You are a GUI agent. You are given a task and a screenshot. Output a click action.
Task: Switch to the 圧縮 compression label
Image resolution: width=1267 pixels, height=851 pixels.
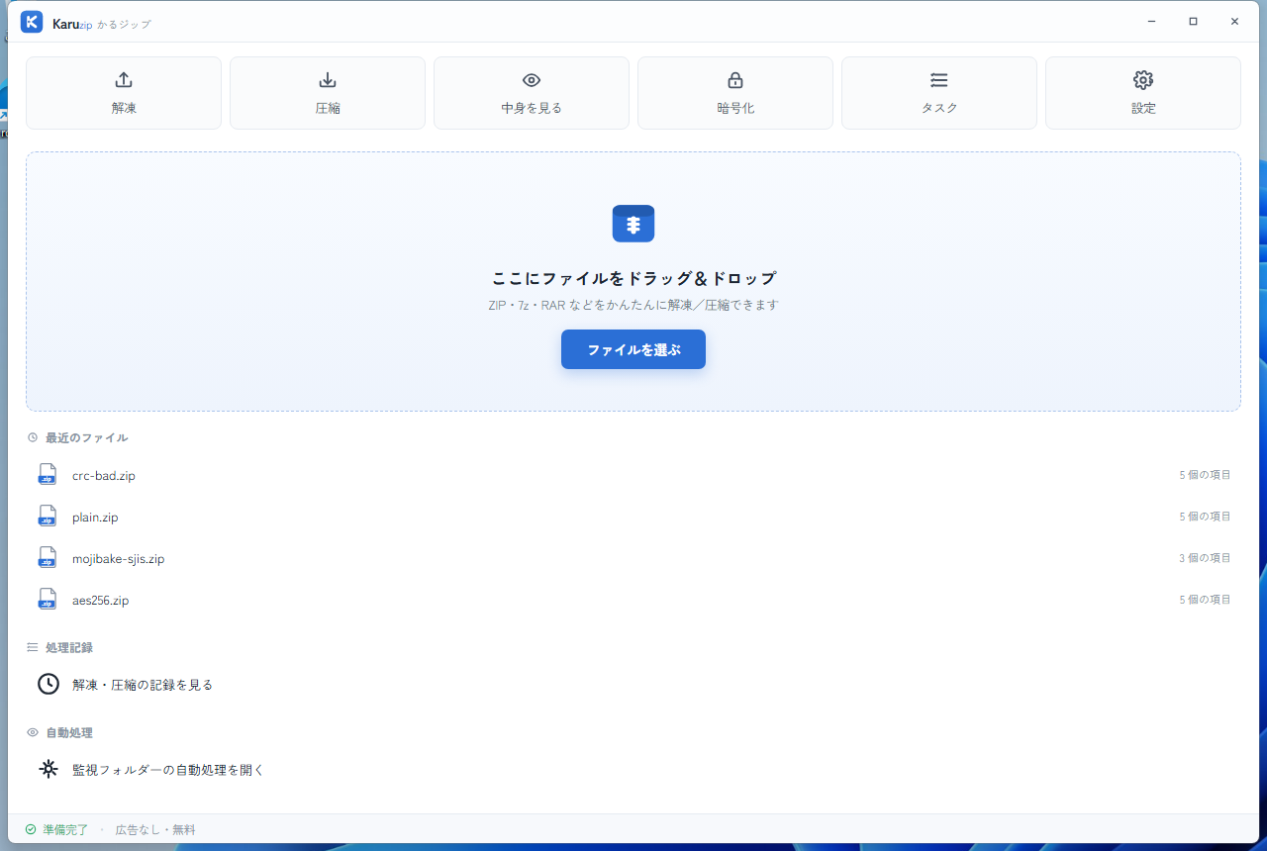328,108
